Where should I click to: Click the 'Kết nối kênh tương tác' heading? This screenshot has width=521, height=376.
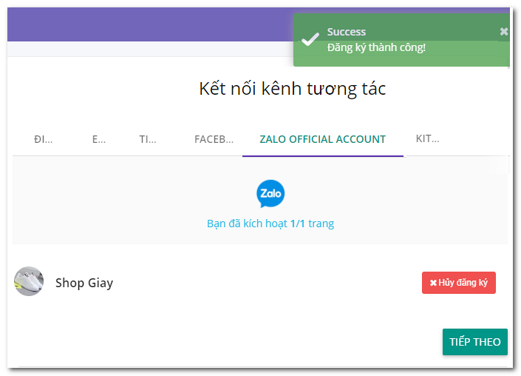point(293,89)
